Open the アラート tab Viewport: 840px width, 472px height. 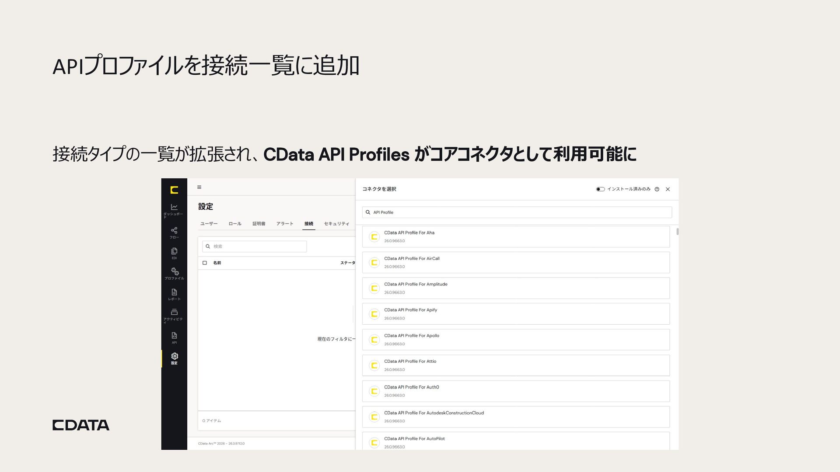(x=285, y=224)
